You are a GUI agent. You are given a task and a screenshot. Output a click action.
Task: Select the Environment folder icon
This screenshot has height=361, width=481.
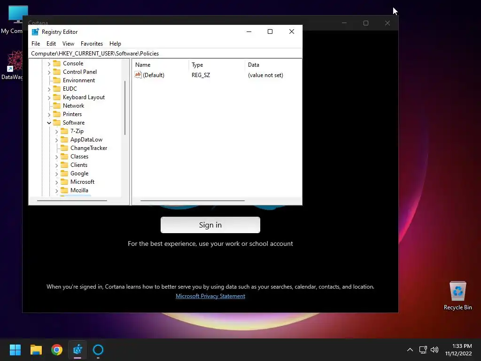(x=57, y=80)
